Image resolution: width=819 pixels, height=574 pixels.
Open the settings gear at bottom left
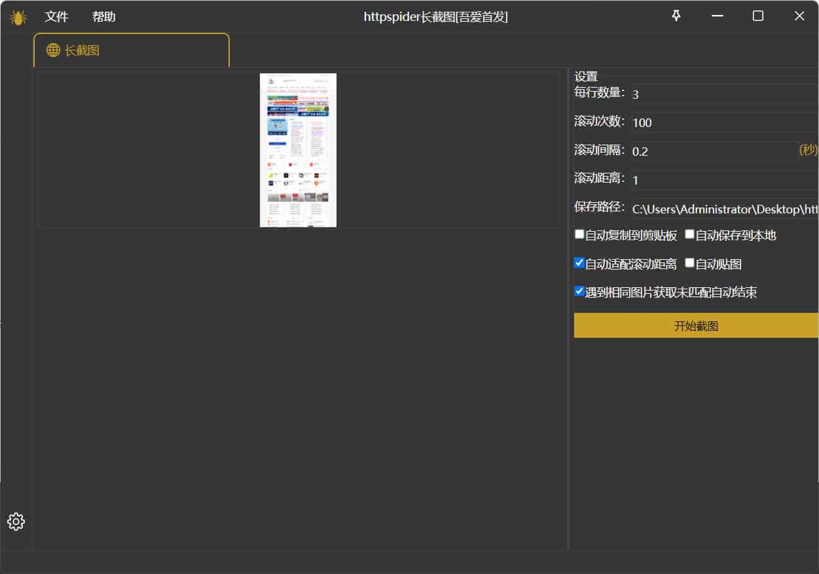click(14, 522)
